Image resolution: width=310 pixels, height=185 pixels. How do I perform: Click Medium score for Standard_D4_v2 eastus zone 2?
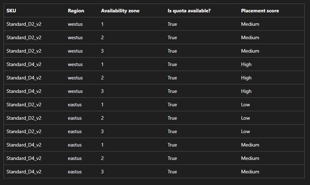coord(250,159)
